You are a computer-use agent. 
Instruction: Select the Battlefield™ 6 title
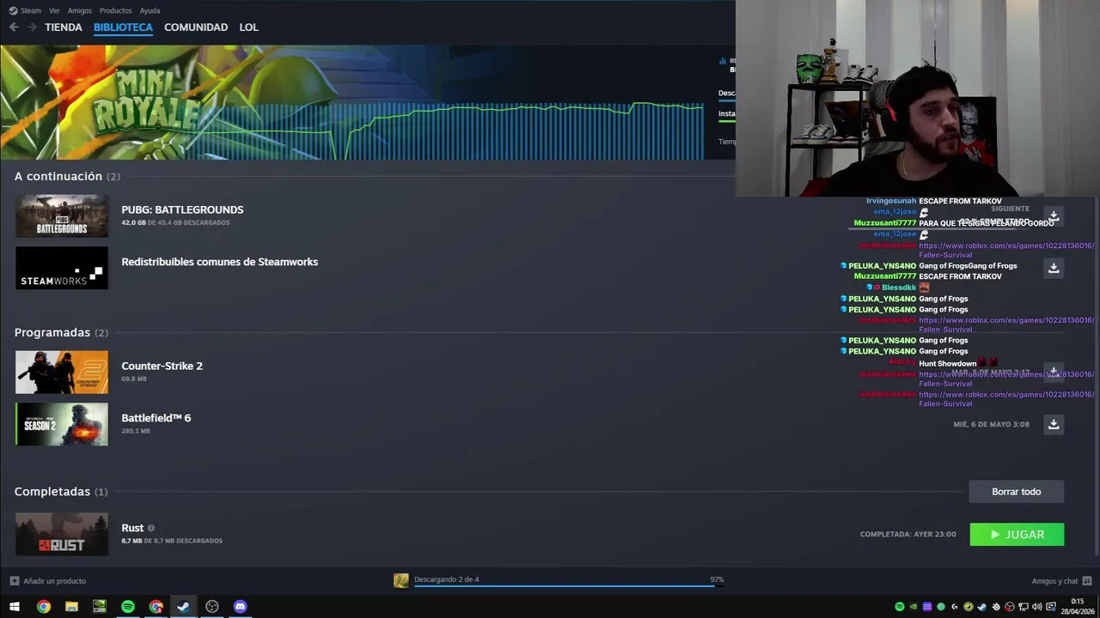[x=156, y=418]
